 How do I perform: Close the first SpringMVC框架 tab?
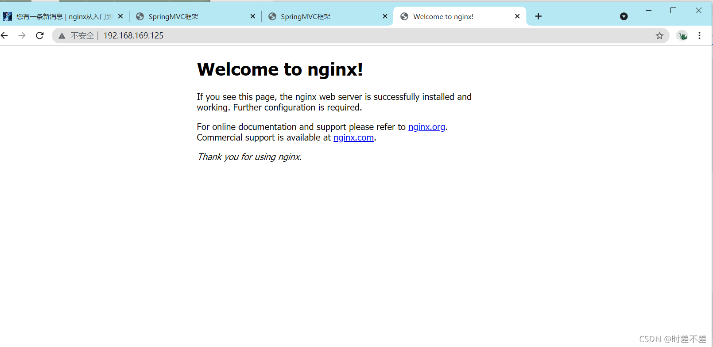click(x=252, y=16)
